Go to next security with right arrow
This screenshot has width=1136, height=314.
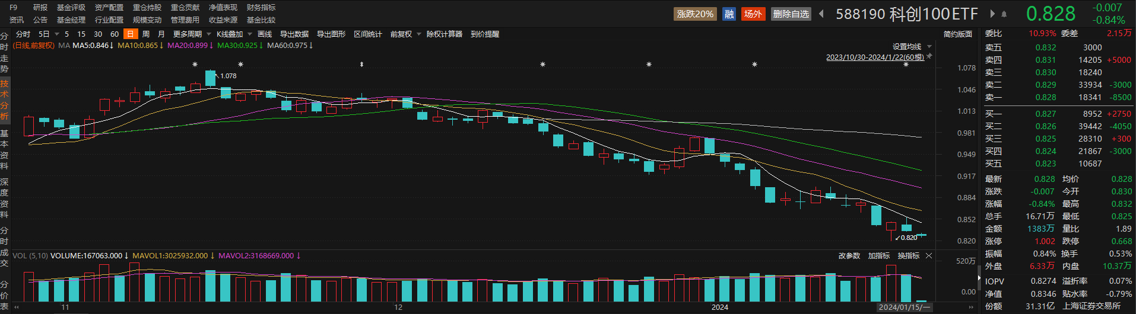(x=992, y=14)
